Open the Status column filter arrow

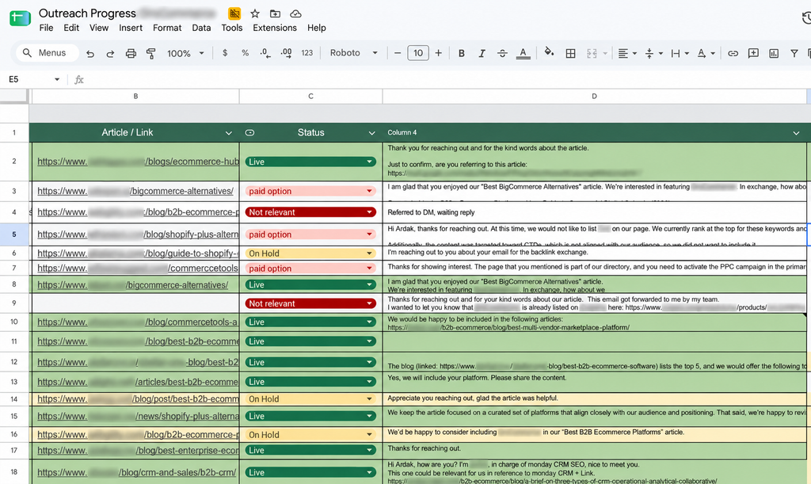372,133
